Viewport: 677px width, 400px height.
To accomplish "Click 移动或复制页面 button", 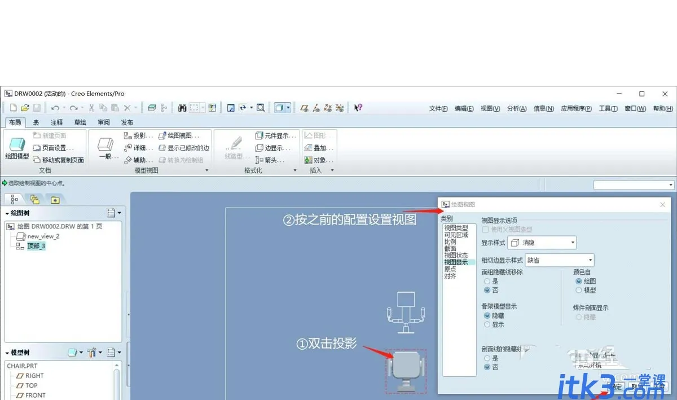I will tap(59, 160).
